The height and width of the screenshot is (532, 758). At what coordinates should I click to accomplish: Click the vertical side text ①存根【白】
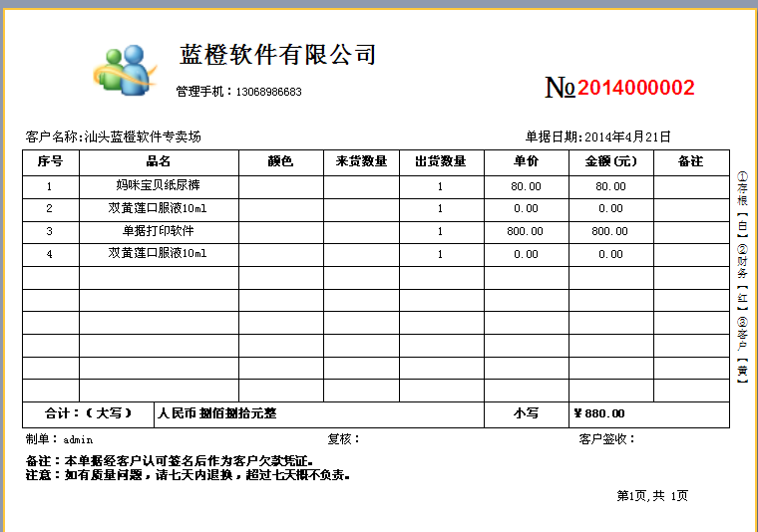742,204
